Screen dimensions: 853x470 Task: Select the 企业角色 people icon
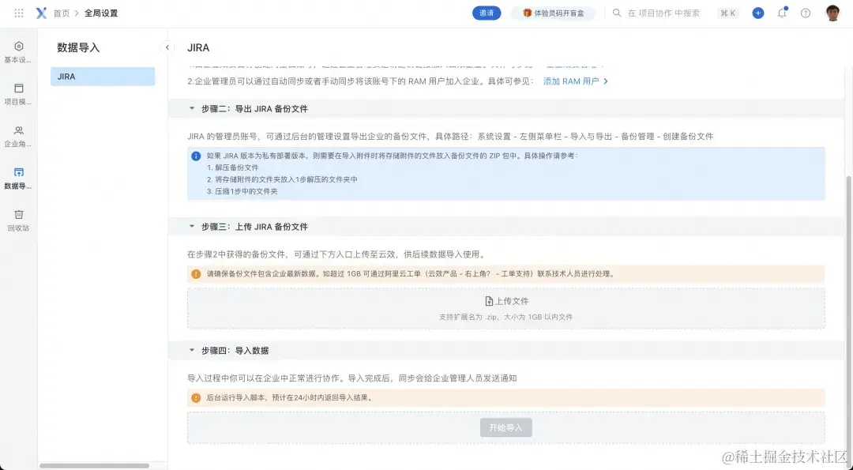tap(17, 132)
